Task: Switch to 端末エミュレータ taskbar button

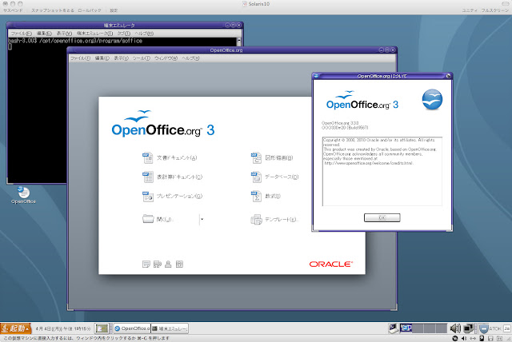Action: coord(170,328)
